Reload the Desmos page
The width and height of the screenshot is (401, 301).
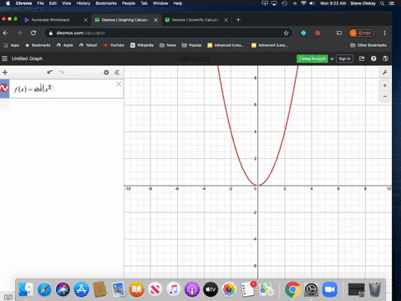[33, 33]
